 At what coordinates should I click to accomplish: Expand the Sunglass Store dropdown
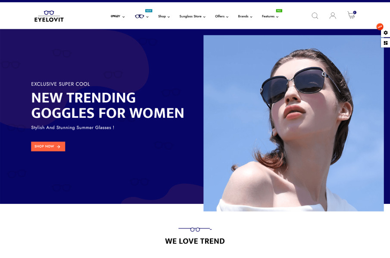[192, 16]
